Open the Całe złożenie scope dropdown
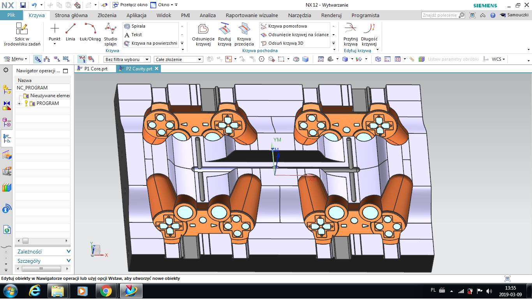The width and height of the screenshot is (532, 304). [178, 59]
